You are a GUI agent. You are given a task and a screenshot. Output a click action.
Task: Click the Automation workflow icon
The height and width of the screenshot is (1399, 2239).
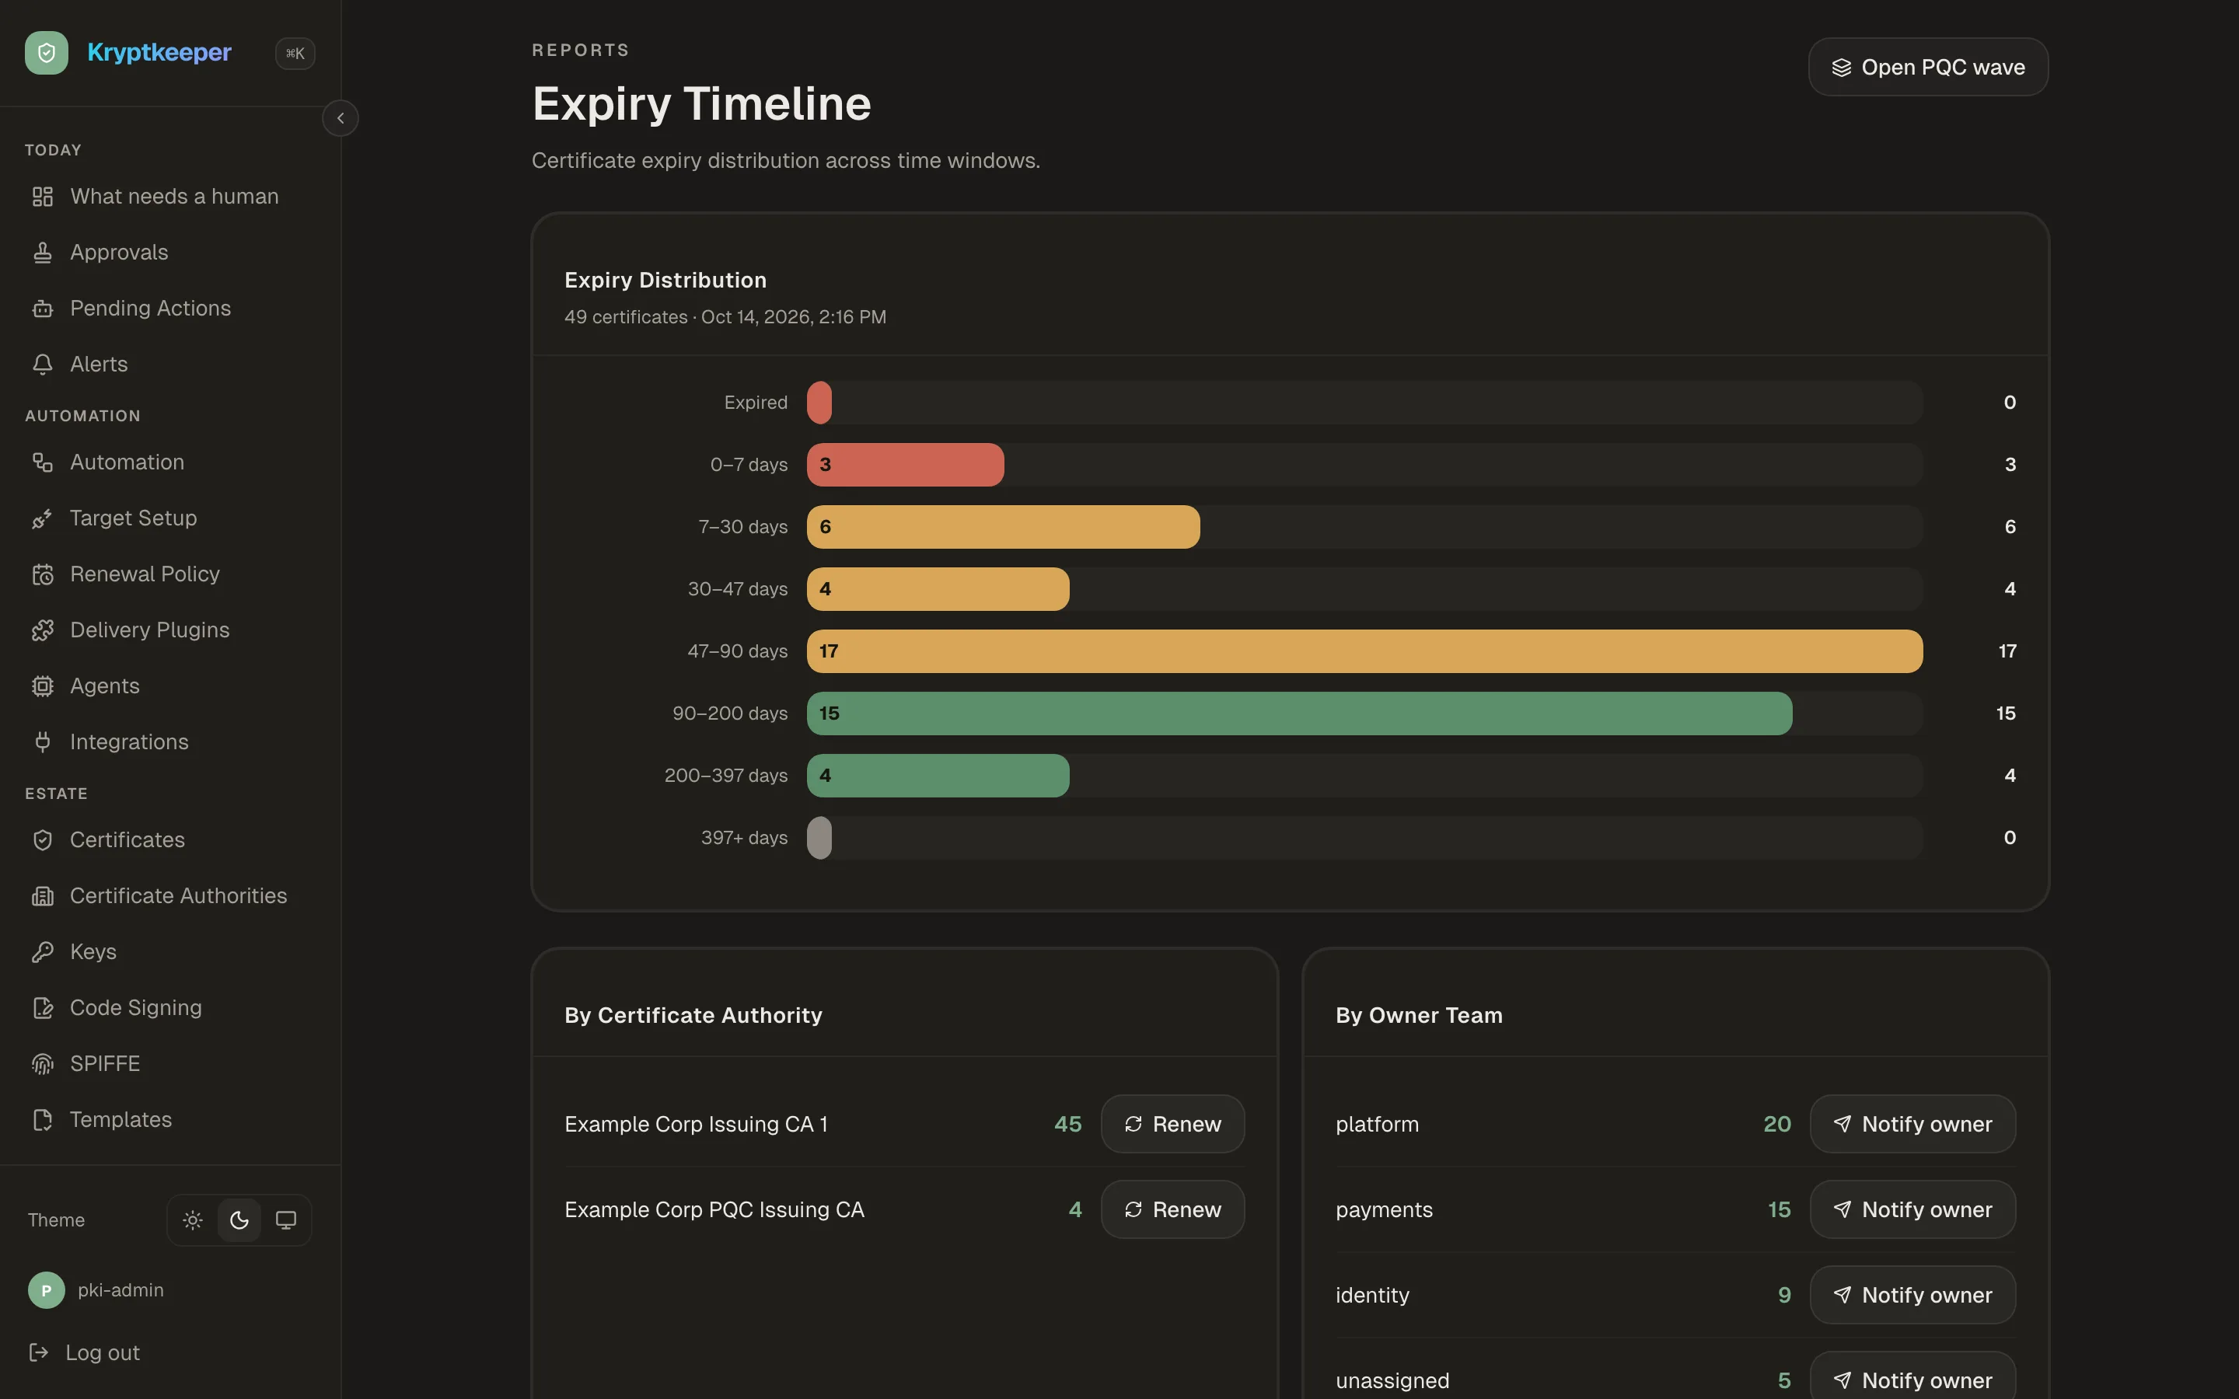tap(43, 462)
